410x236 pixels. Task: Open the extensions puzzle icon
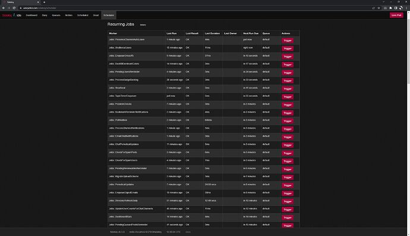pos(390,8)
